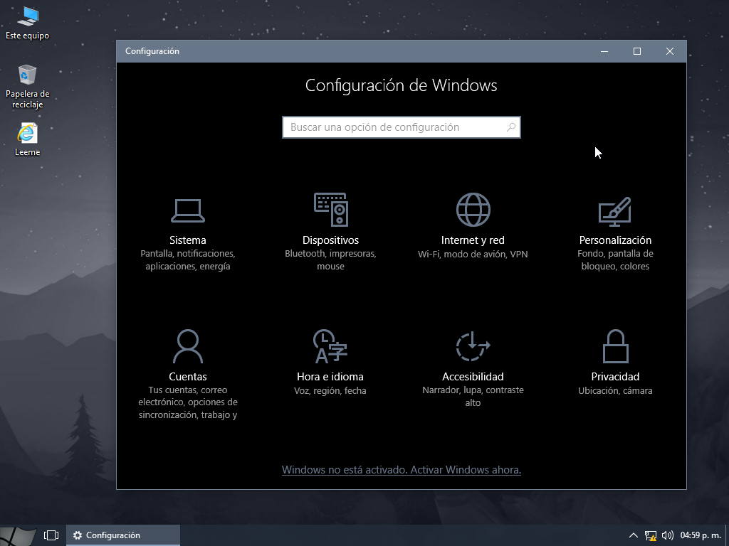
Task: Open the calendar from the taskbar clock
Action: [x=701, y=535]
